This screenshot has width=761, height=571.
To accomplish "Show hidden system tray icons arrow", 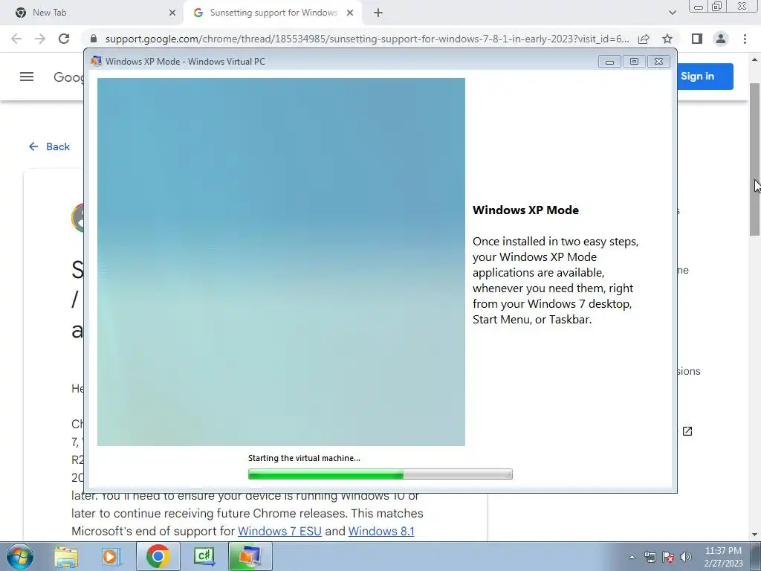I will pyautogui.click(x=632, y=557).
